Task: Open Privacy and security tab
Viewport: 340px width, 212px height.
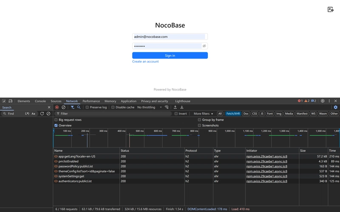Action: (155, 101)
